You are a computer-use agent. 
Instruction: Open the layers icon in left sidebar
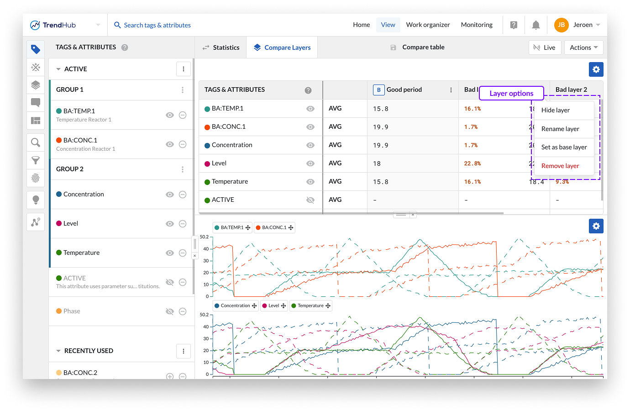36,85
